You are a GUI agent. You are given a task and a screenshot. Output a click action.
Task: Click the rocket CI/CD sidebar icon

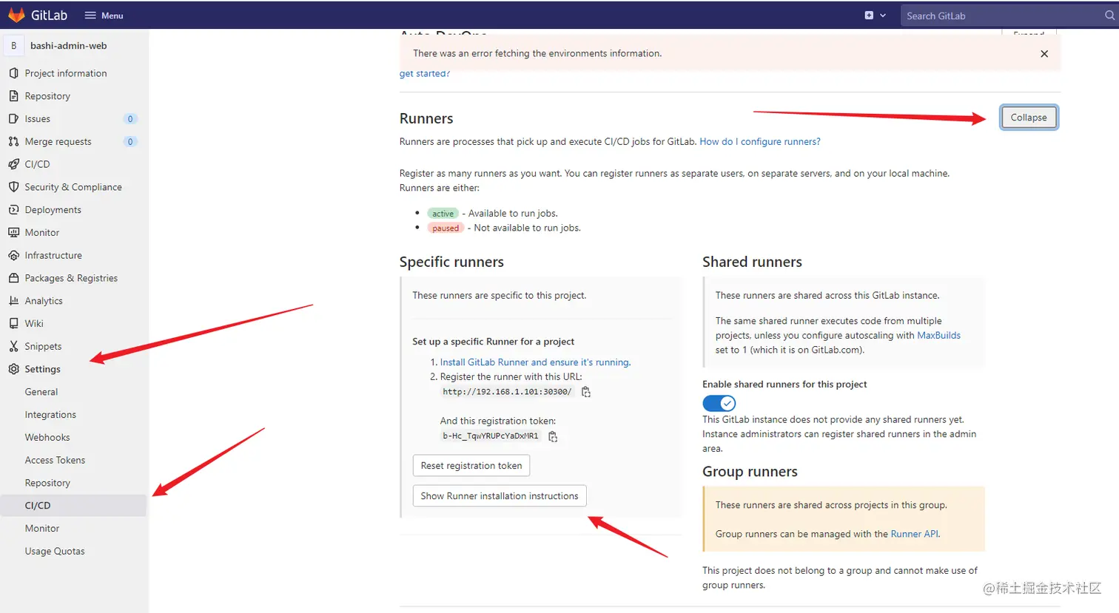point(13,164)
